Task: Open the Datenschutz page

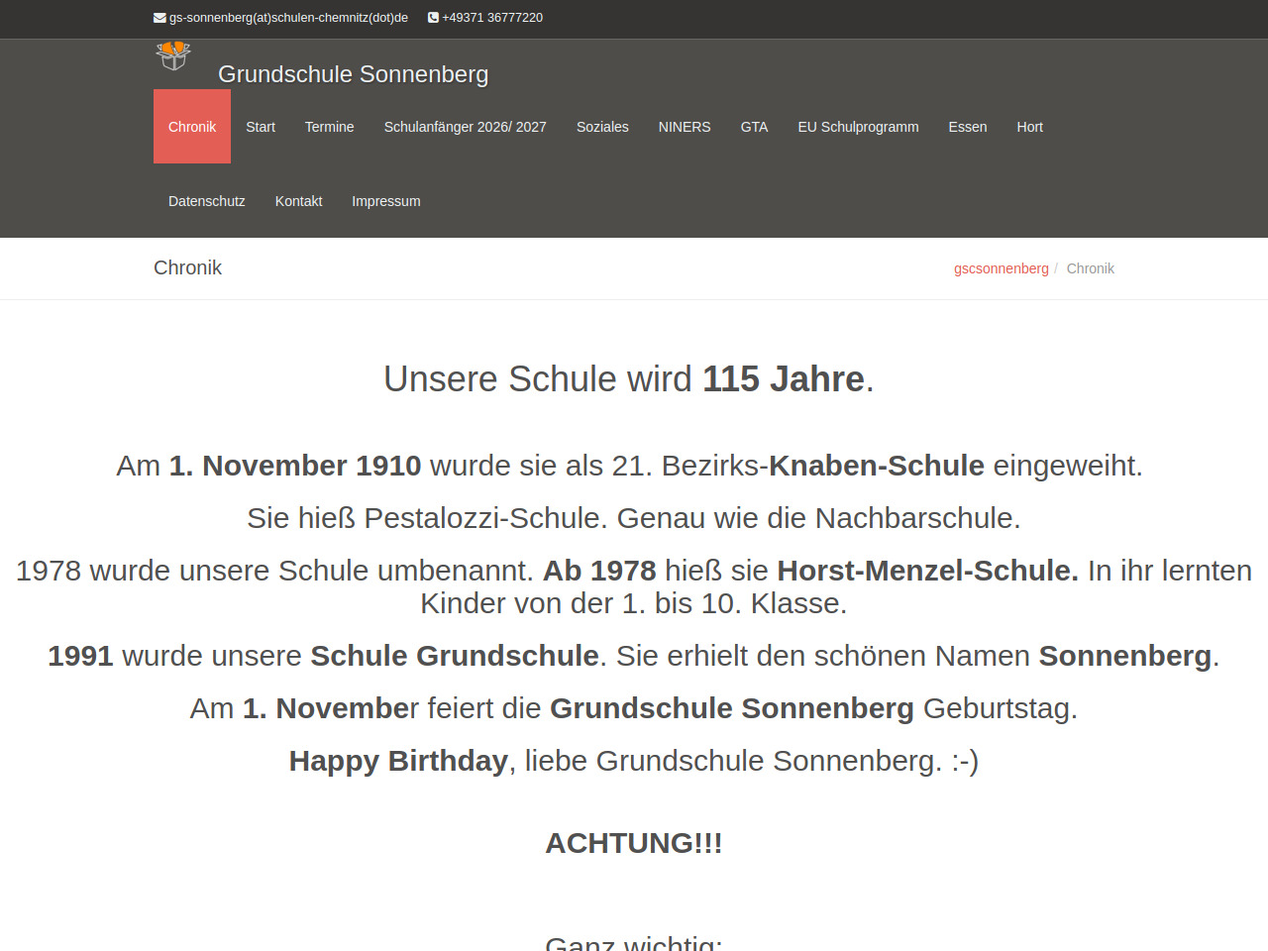Action: 206,201
